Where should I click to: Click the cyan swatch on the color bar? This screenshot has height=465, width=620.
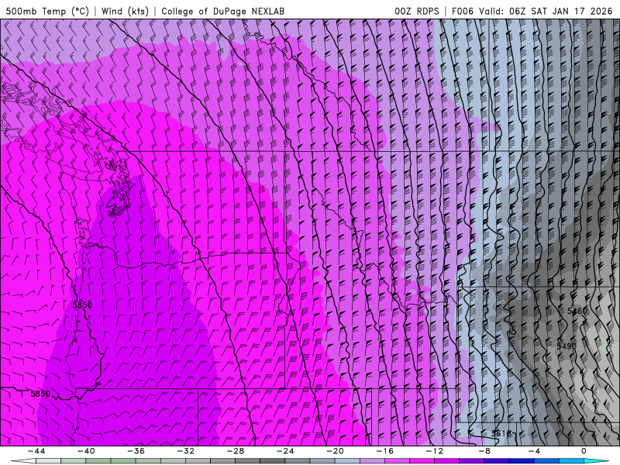[595, 461]
